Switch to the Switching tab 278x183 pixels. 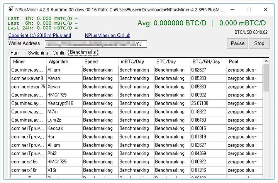tap(38, 53)
